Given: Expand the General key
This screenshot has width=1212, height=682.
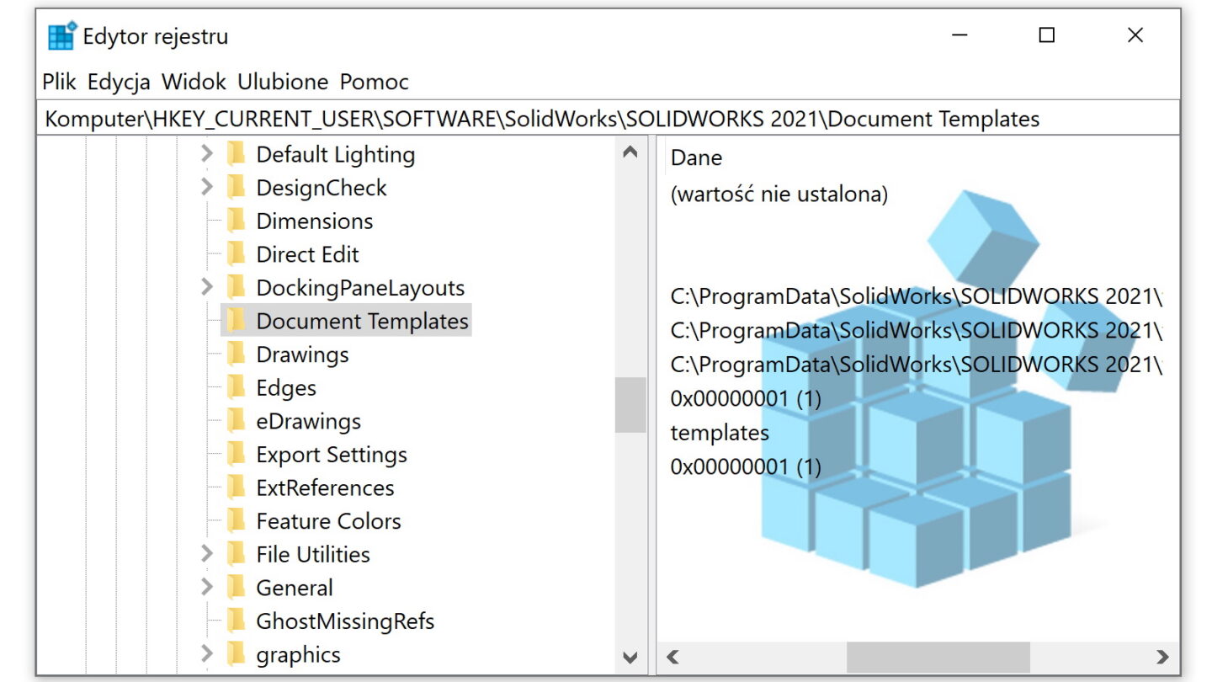Looking at the screenshot, I should [x=207, y=588].
